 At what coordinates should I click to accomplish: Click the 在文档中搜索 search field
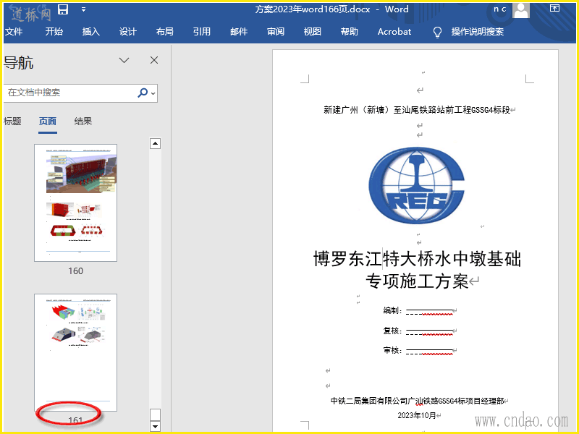[70, 93]
